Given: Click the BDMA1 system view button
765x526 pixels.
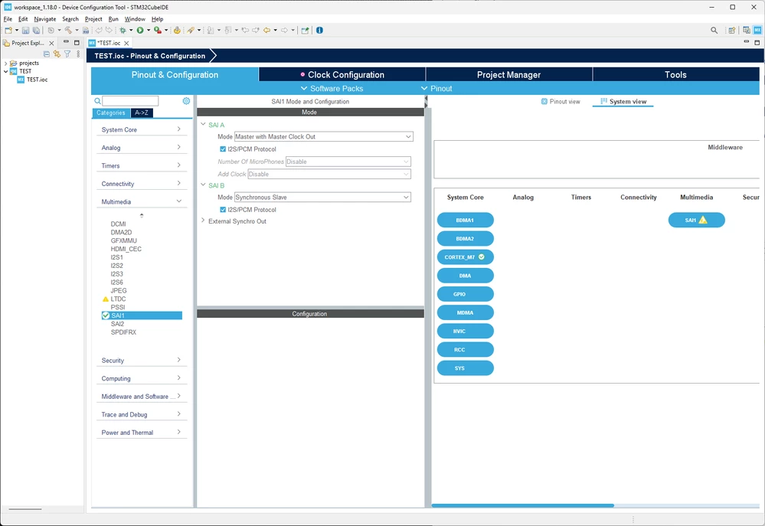Looking at the screenshot, I should (x=465, y=220).
